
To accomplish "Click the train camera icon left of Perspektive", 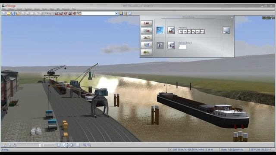I will pyautogui.click(x=171, y=30).
